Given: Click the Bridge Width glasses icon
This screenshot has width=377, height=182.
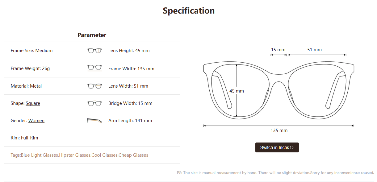Looking at the screenshot, I should point(94,103).
